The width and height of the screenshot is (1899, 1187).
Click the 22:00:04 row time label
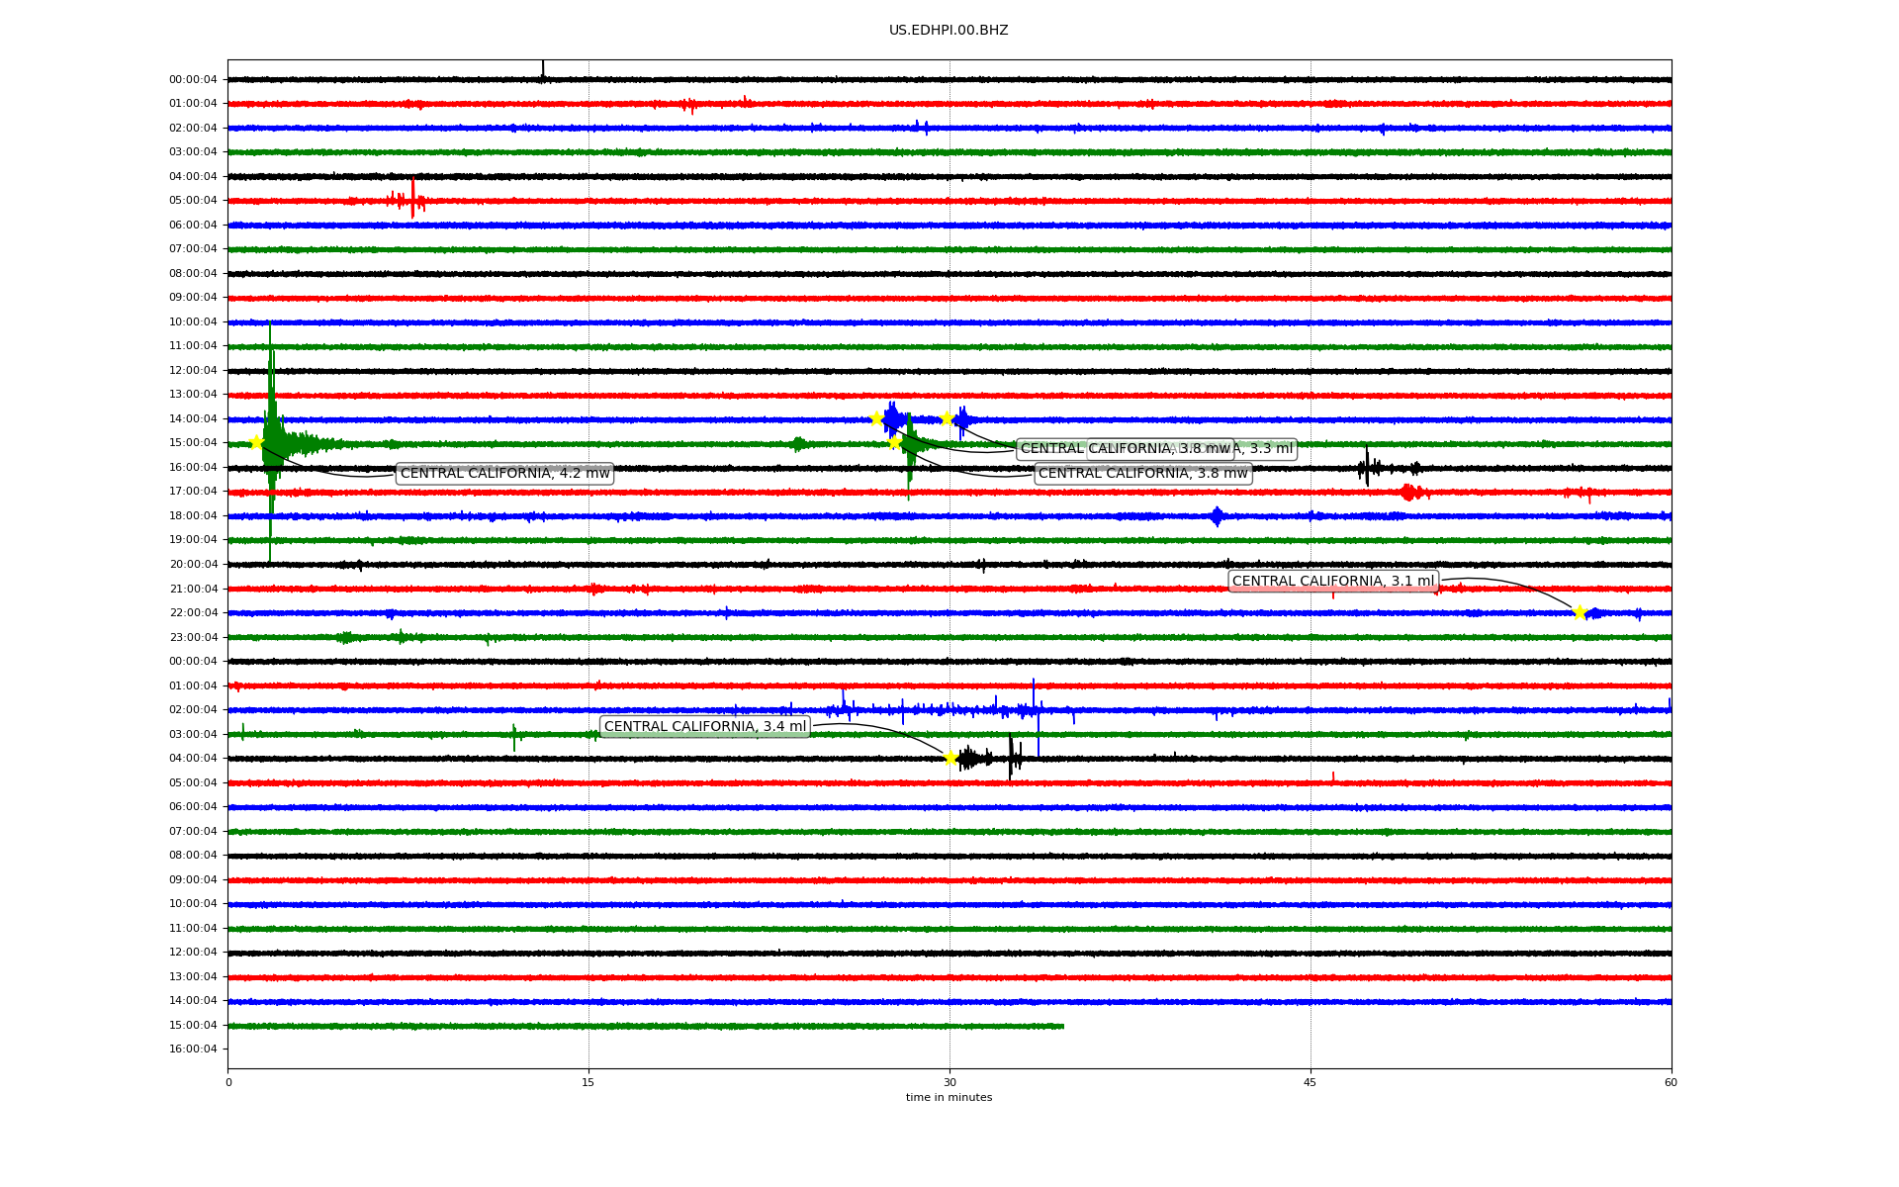point(193,613)
